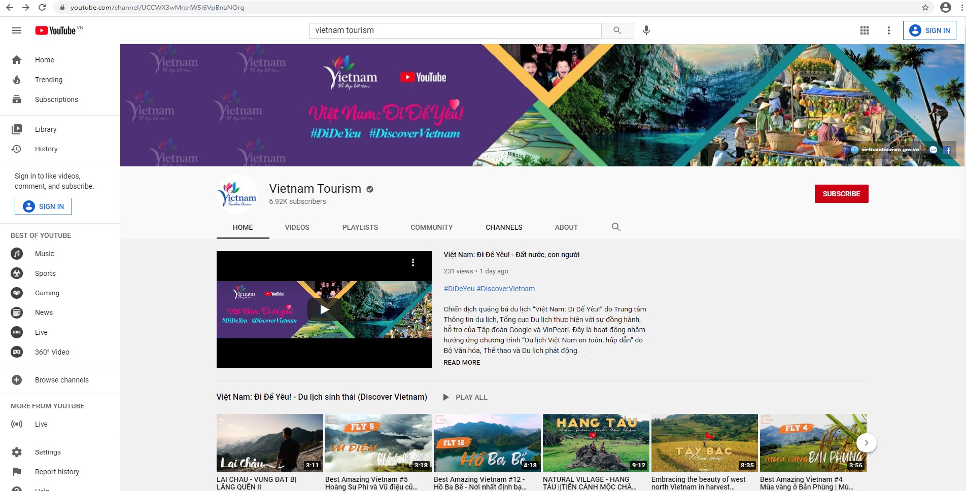This screenshot has width=966, height=491.
Task: Open the browser profile avatar icon
Action: click(946, 7)
